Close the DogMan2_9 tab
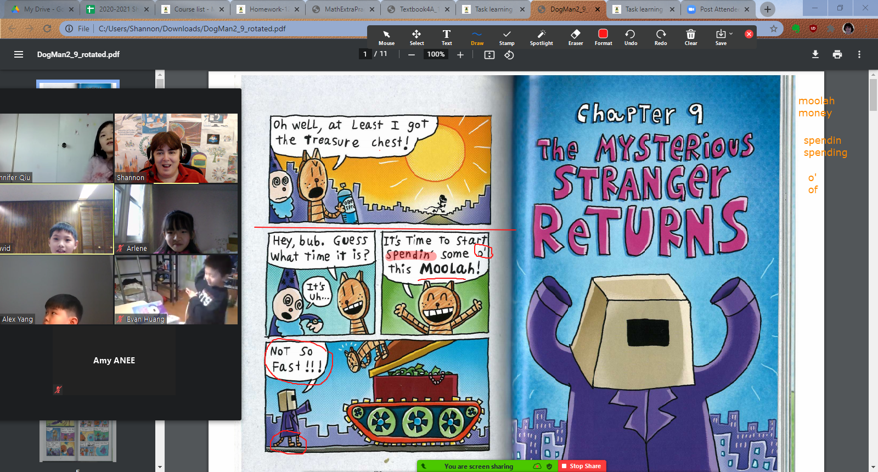878x472 pixels. click(596, 9)
